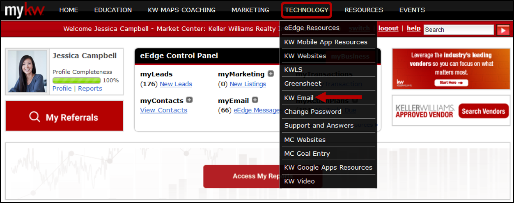Click the help link
The height and width of the screenshot is (203, 514).
[413, 28]
